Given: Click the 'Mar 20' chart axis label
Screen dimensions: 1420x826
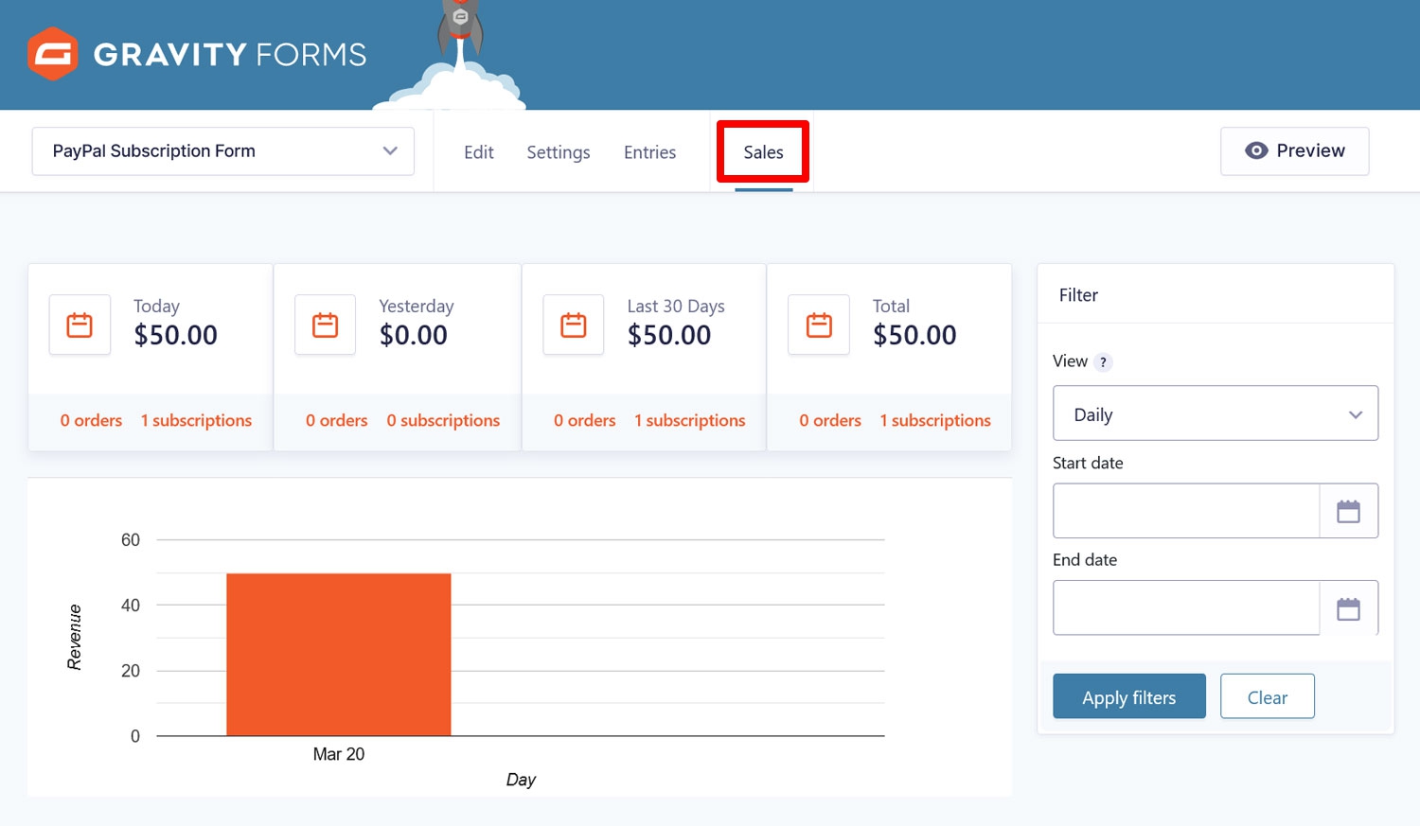Looking at the screenshot, I should click(x=339, y=754).
